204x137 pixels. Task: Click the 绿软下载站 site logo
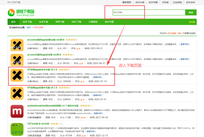pyautogui.click(x=21, y=13)
